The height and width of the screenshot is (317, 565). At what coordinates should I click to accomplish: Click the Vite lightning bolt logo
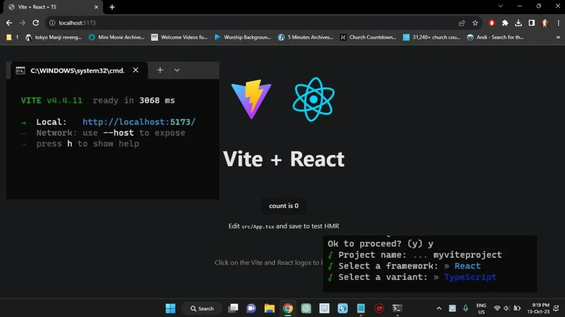251,99
